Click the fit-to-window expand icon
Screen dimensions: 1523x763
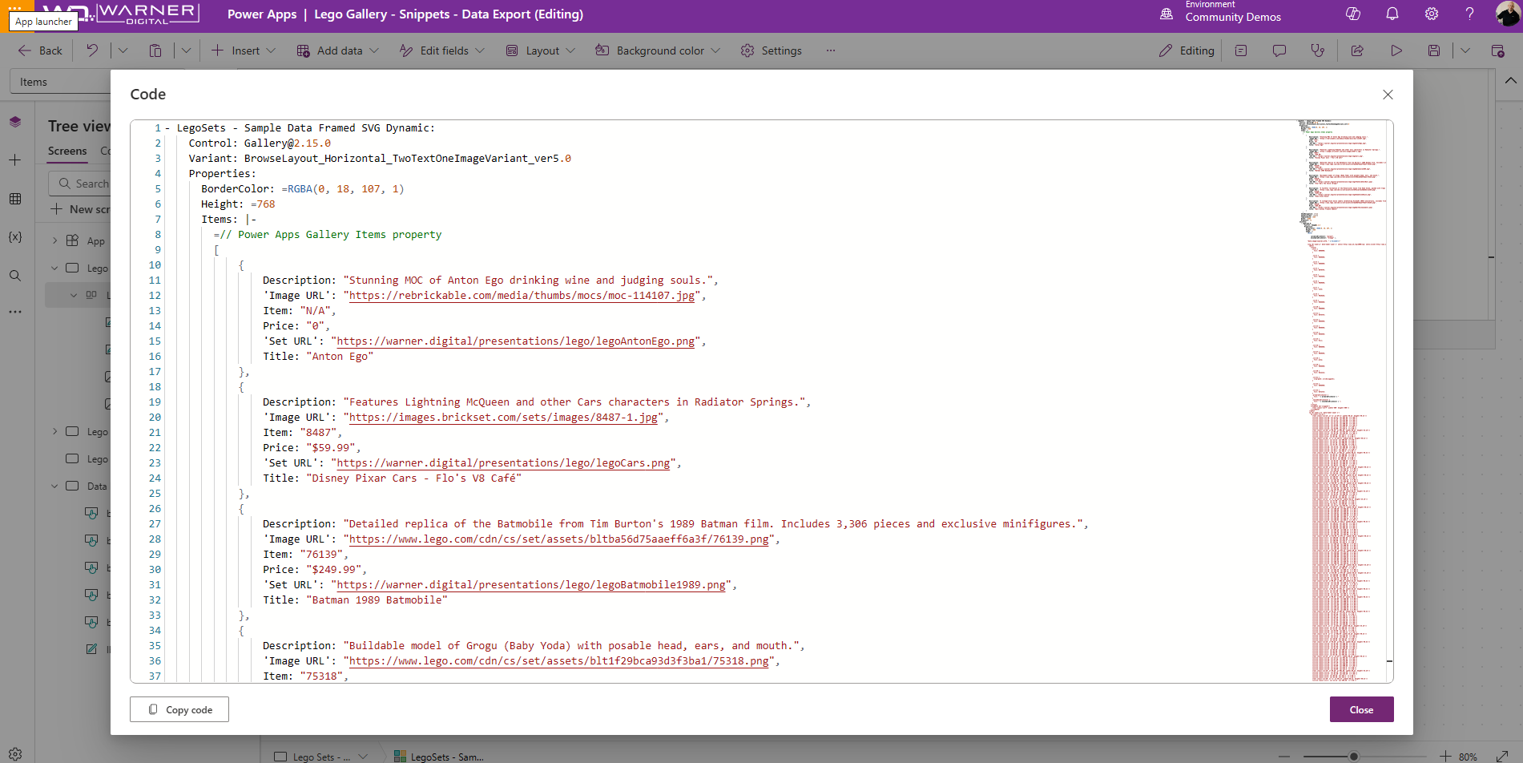click(1502, 757)
